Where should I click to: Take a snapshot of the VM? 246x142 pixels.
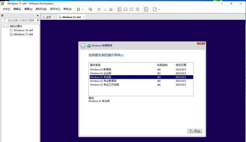coord(99,9)
